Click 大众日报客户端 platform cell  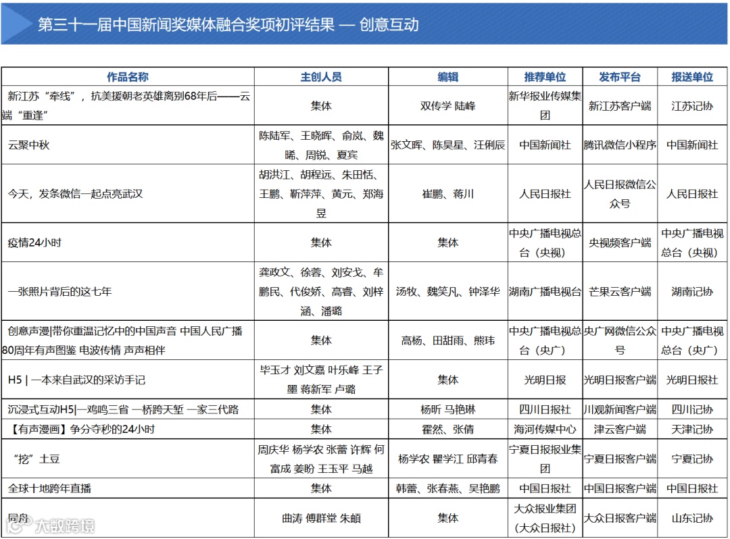click(620, 517)
